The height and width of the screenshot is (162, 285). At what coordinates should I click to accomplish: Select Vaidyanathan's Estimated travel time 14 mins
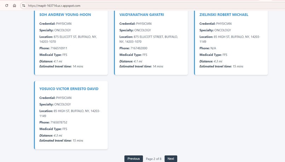(141, 66)
